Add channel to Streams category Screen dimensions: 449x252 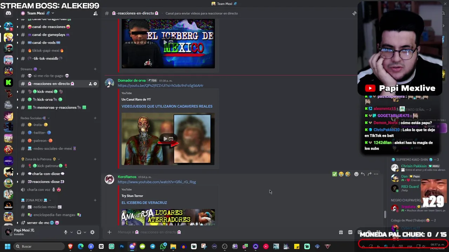tap(95, 69)
